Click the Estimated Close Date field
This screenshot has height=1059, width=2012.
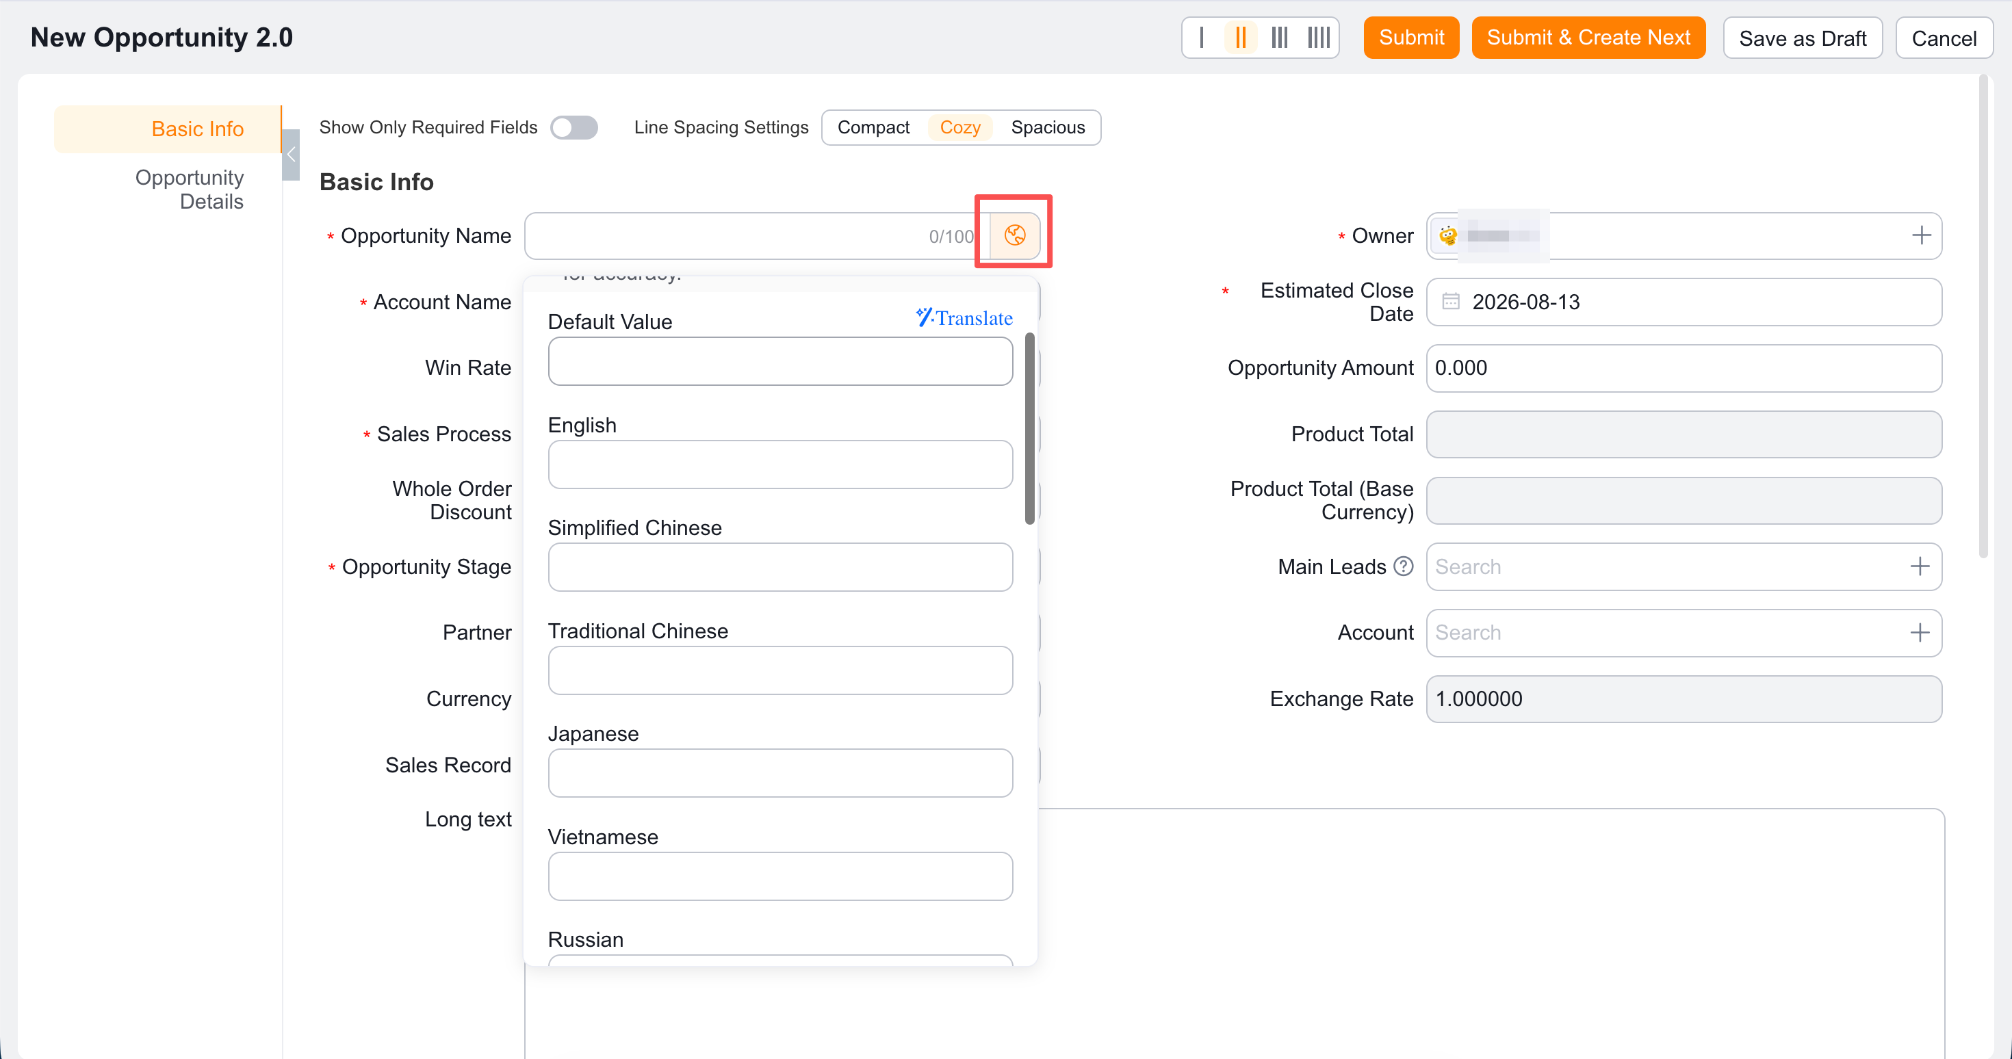tap(1684, 302)
